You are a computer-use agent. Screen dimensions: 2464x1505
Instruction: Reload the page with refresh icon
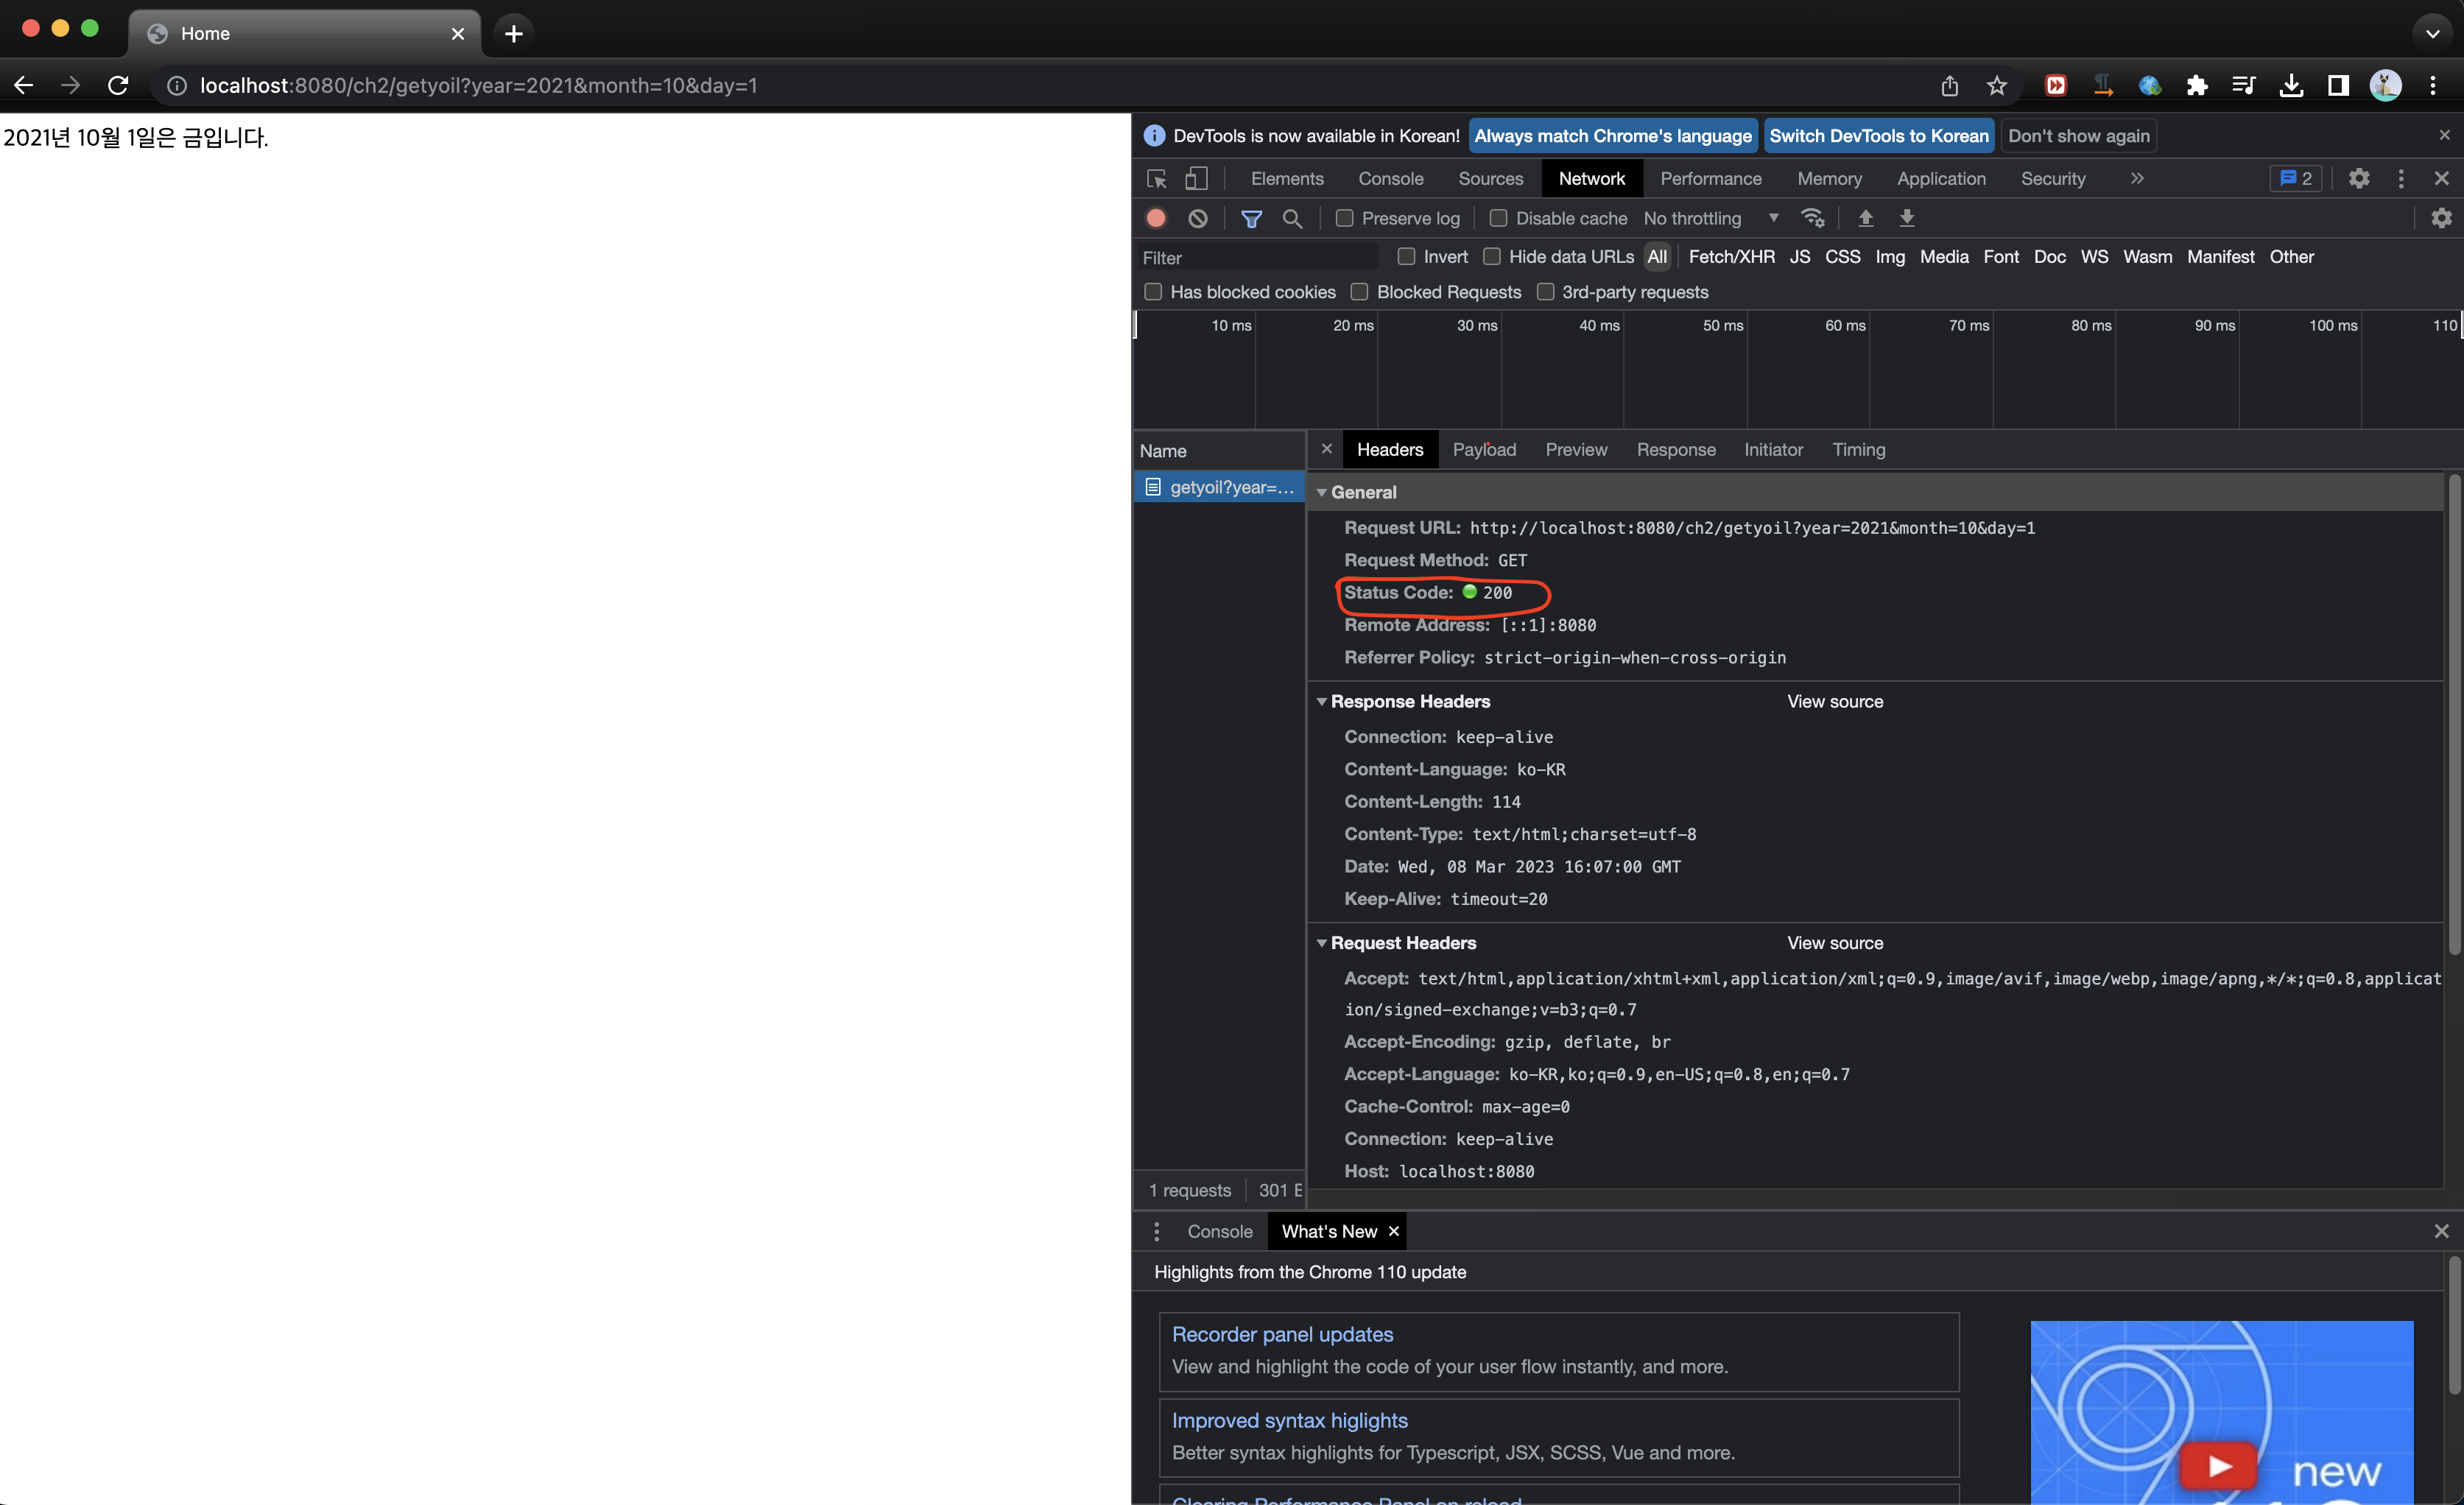(118, 86)
